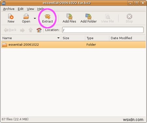Sort by the Size column header
Viewport: 147px width, 123px height.
pos(73,38)
